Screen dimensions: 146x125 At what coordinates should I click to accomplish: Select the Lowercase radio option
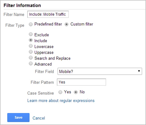click(x=31, y=46)
